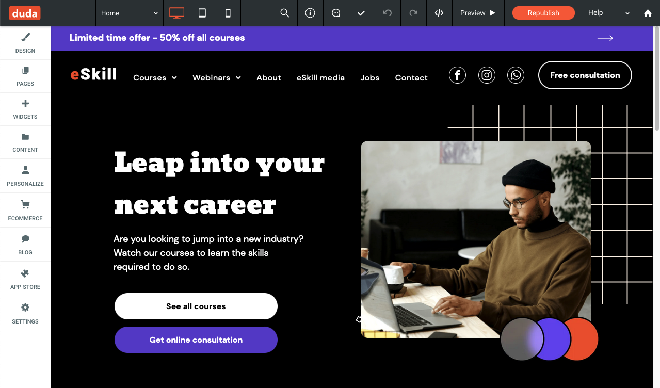The image size is (660, 388).
Task: Switch to tablet view
Action: point(202,13)
